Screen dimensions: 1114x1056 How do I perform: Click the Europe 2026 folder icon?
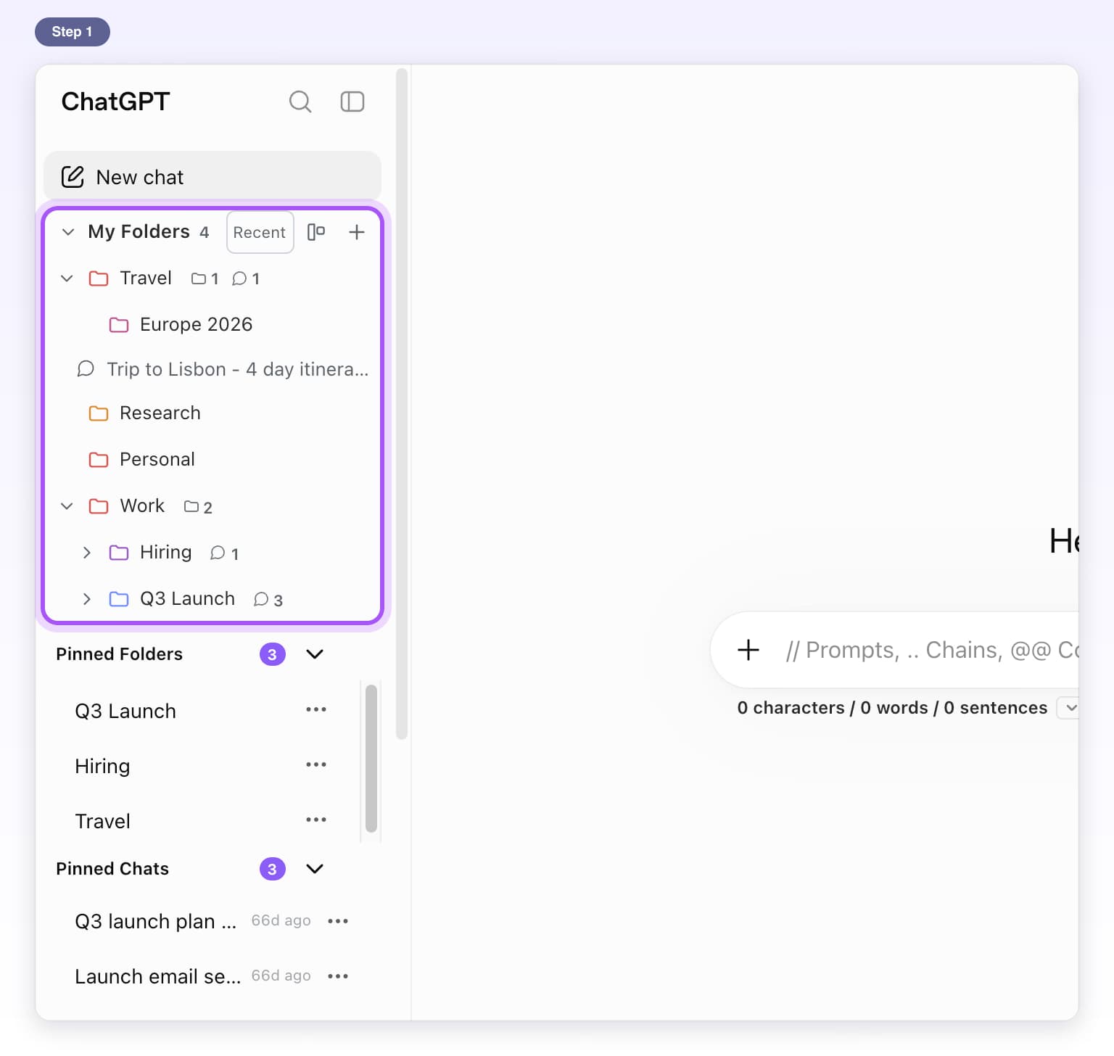(x=119, y=325)
